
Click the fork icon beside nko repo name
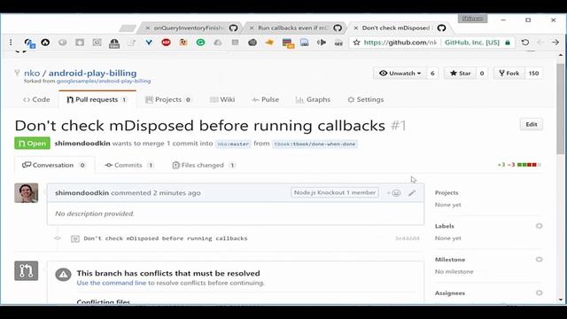(17, 73)
